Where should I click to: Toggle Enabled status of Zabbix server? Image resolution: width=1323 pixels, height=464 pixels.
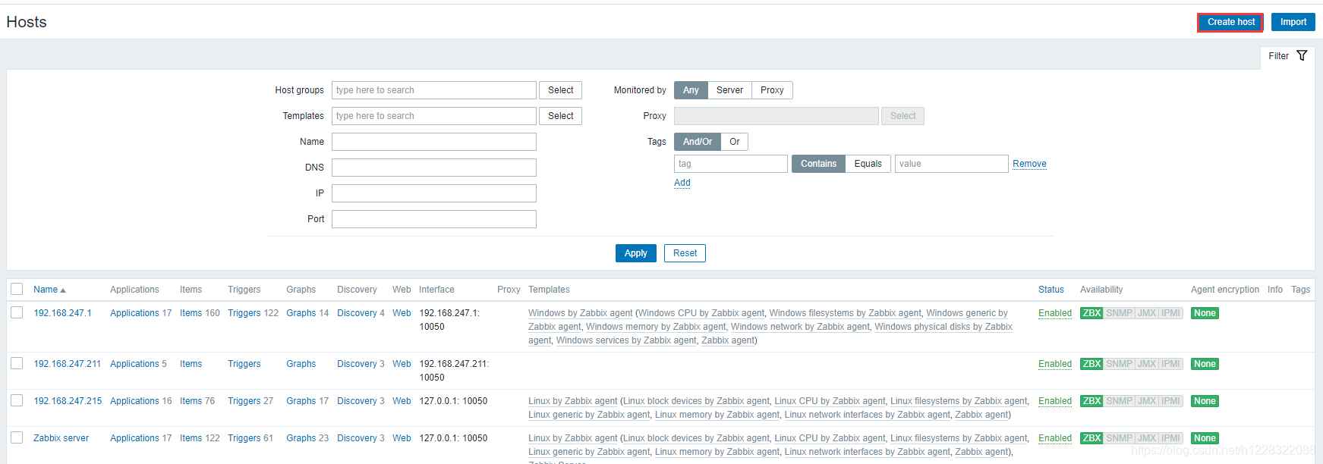(x=1055, y=438)
